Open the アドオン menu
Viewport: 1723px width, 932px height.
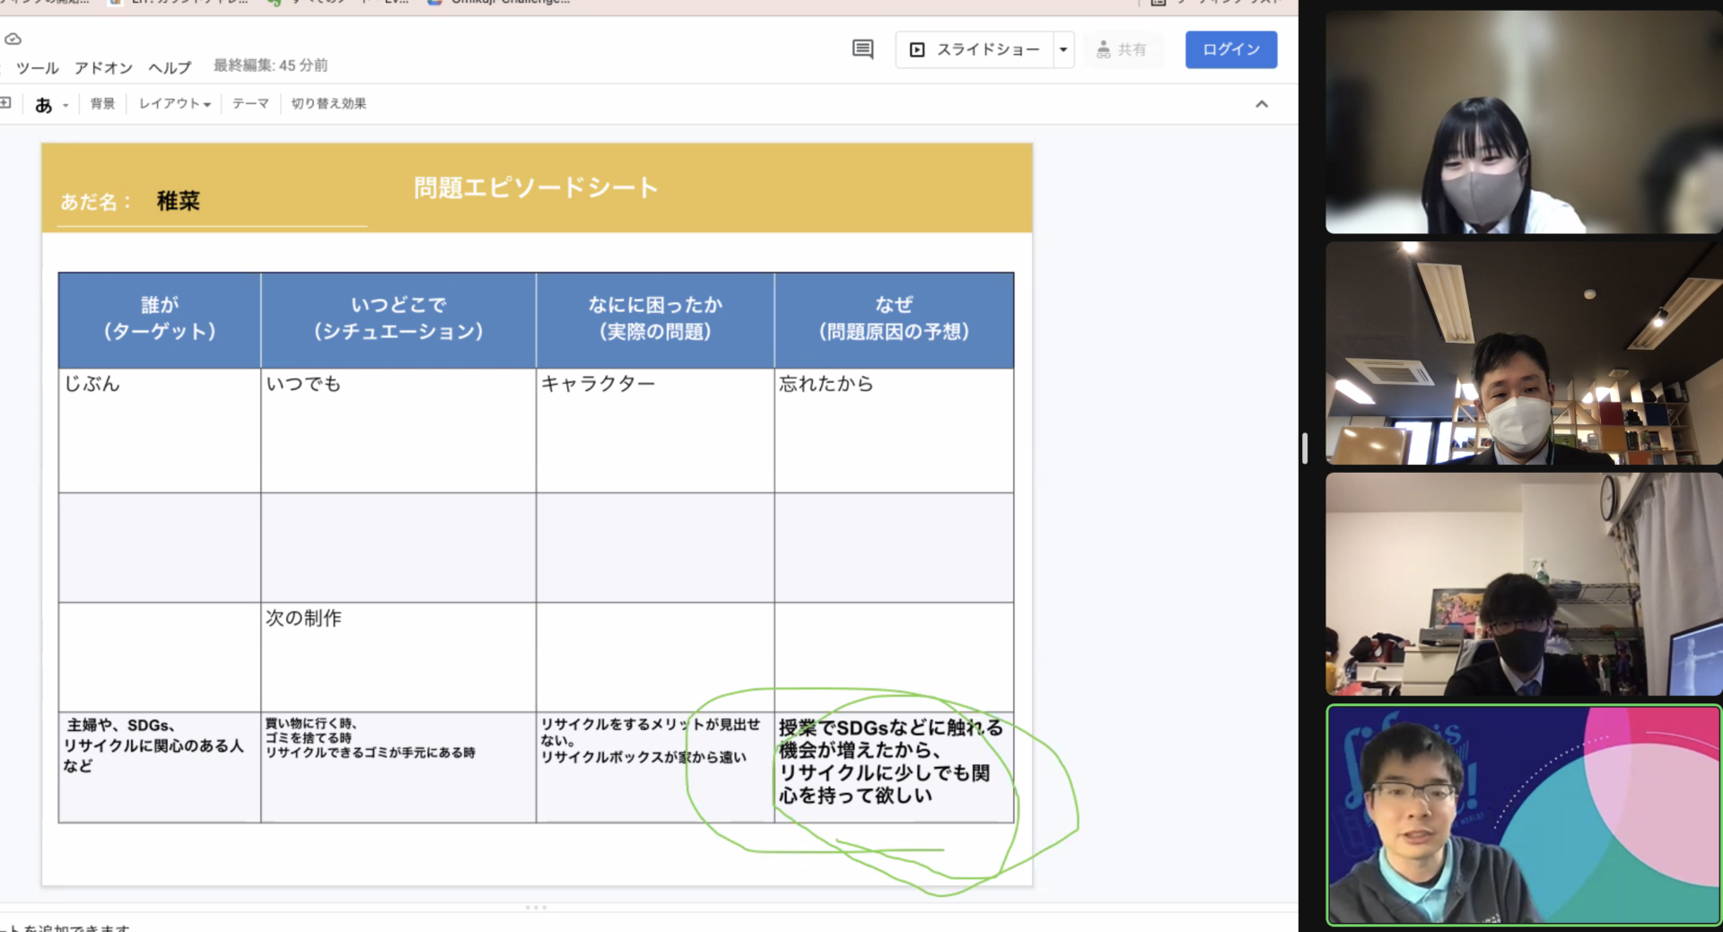tap(103, 67)
